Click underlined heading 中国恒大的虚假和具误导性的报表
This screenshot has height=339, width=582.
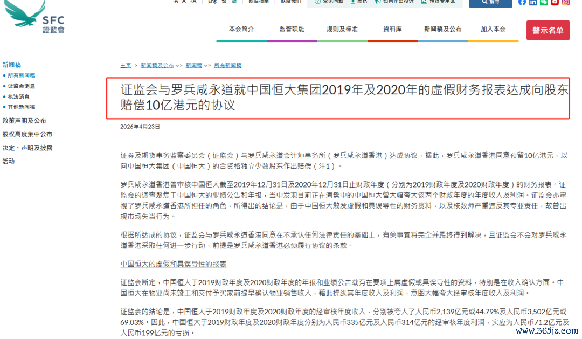click(174, 264)
